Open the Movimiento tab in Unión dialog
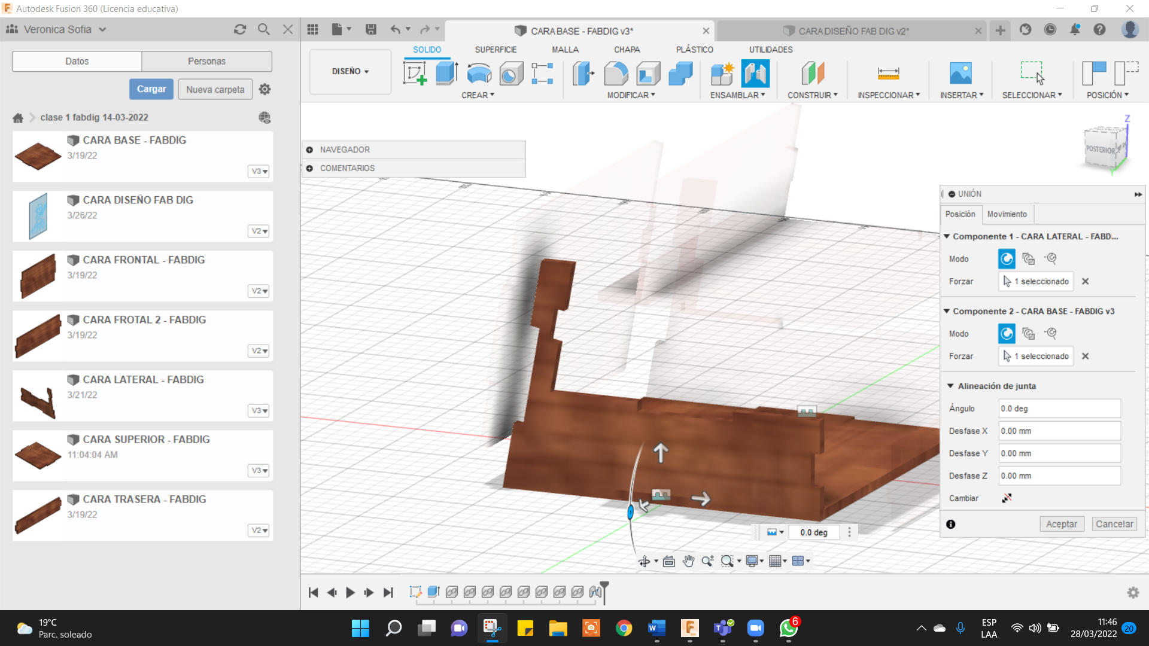The width and height of the screenshot is (1149, 646). coord(1007,214)
